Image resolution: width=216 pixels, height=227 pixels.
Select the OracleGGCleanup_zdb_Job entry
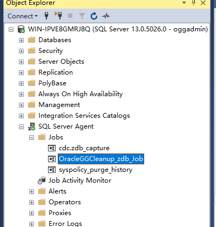101,159
